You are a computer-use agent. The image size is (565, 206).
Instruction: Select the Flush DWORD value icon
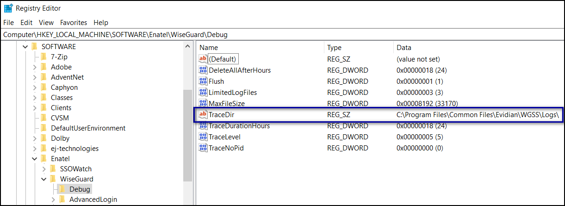[203, 81]
